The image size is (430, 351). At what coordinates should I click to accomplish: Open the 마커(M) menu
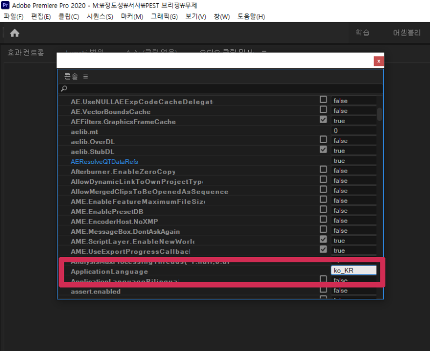tap(132, 17)
